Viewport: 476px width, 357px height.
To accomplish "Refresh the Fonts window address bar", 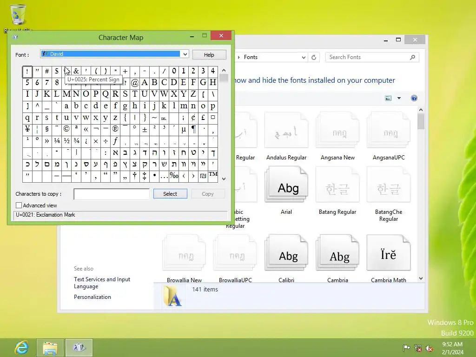I will [314, 57].
